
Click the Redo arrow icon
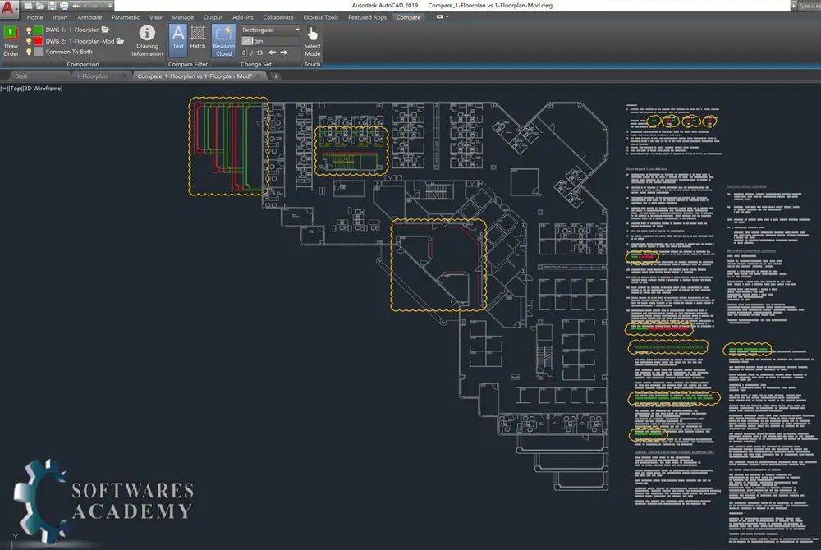94,6
